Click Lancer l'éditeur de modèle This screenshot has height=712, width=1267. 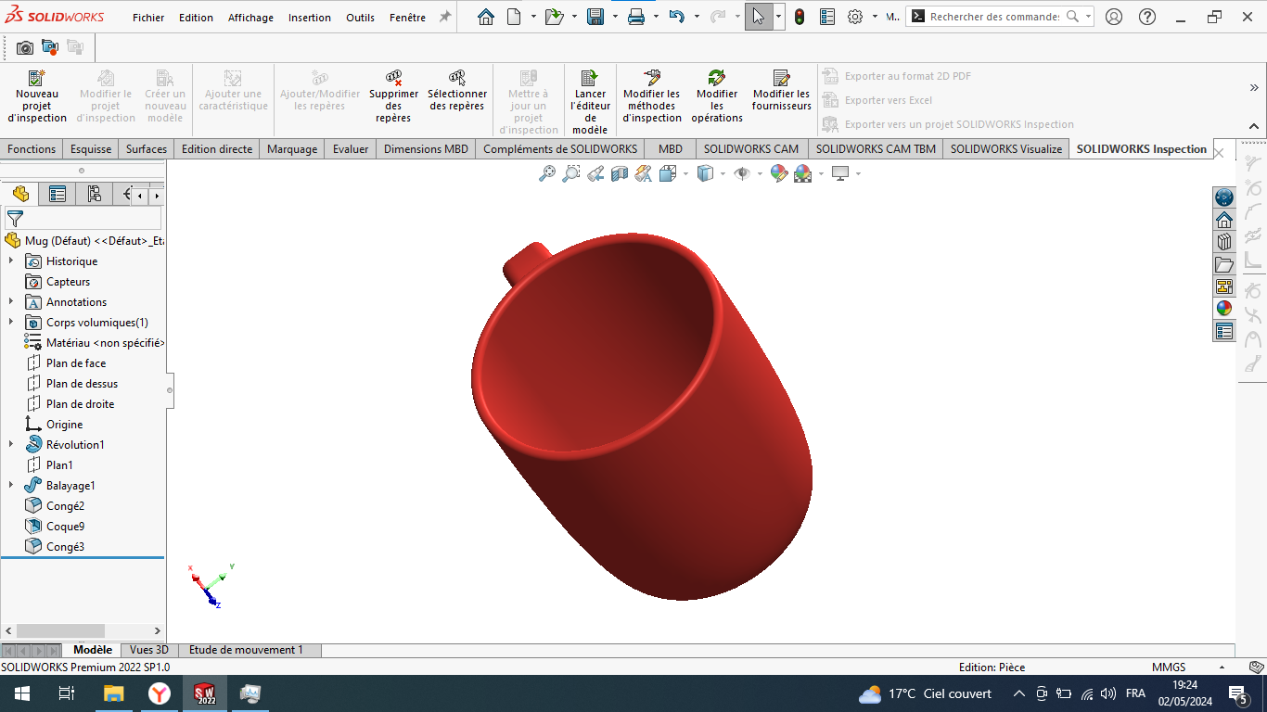[590, 95]
